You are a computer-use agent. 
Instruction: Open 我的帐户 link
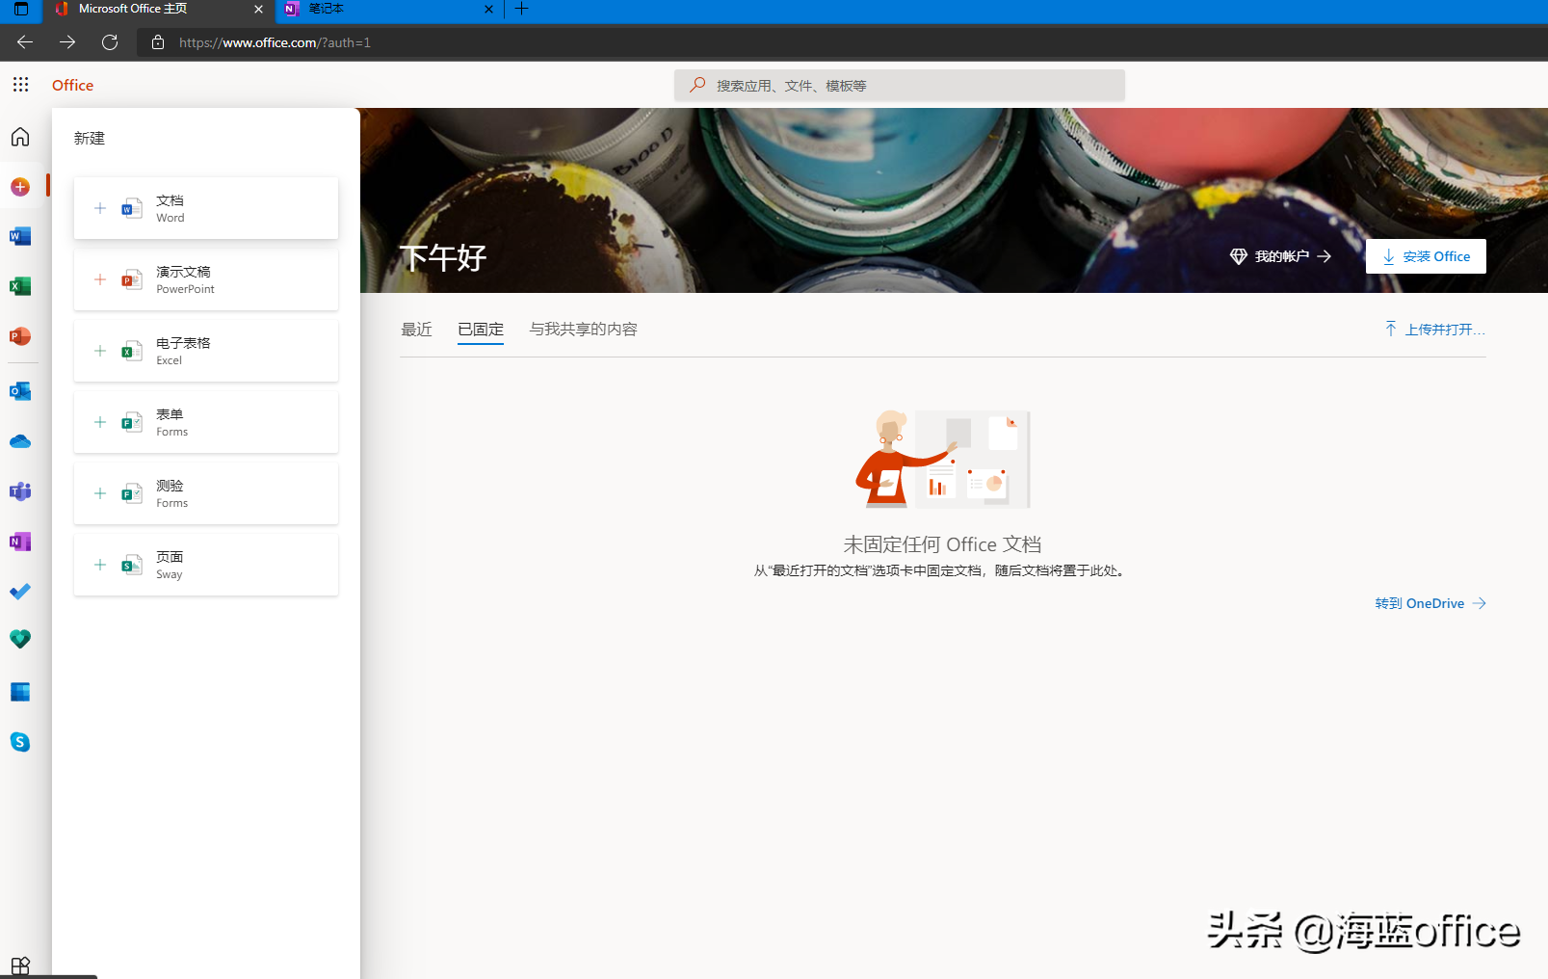click(x=1281, y=256)
